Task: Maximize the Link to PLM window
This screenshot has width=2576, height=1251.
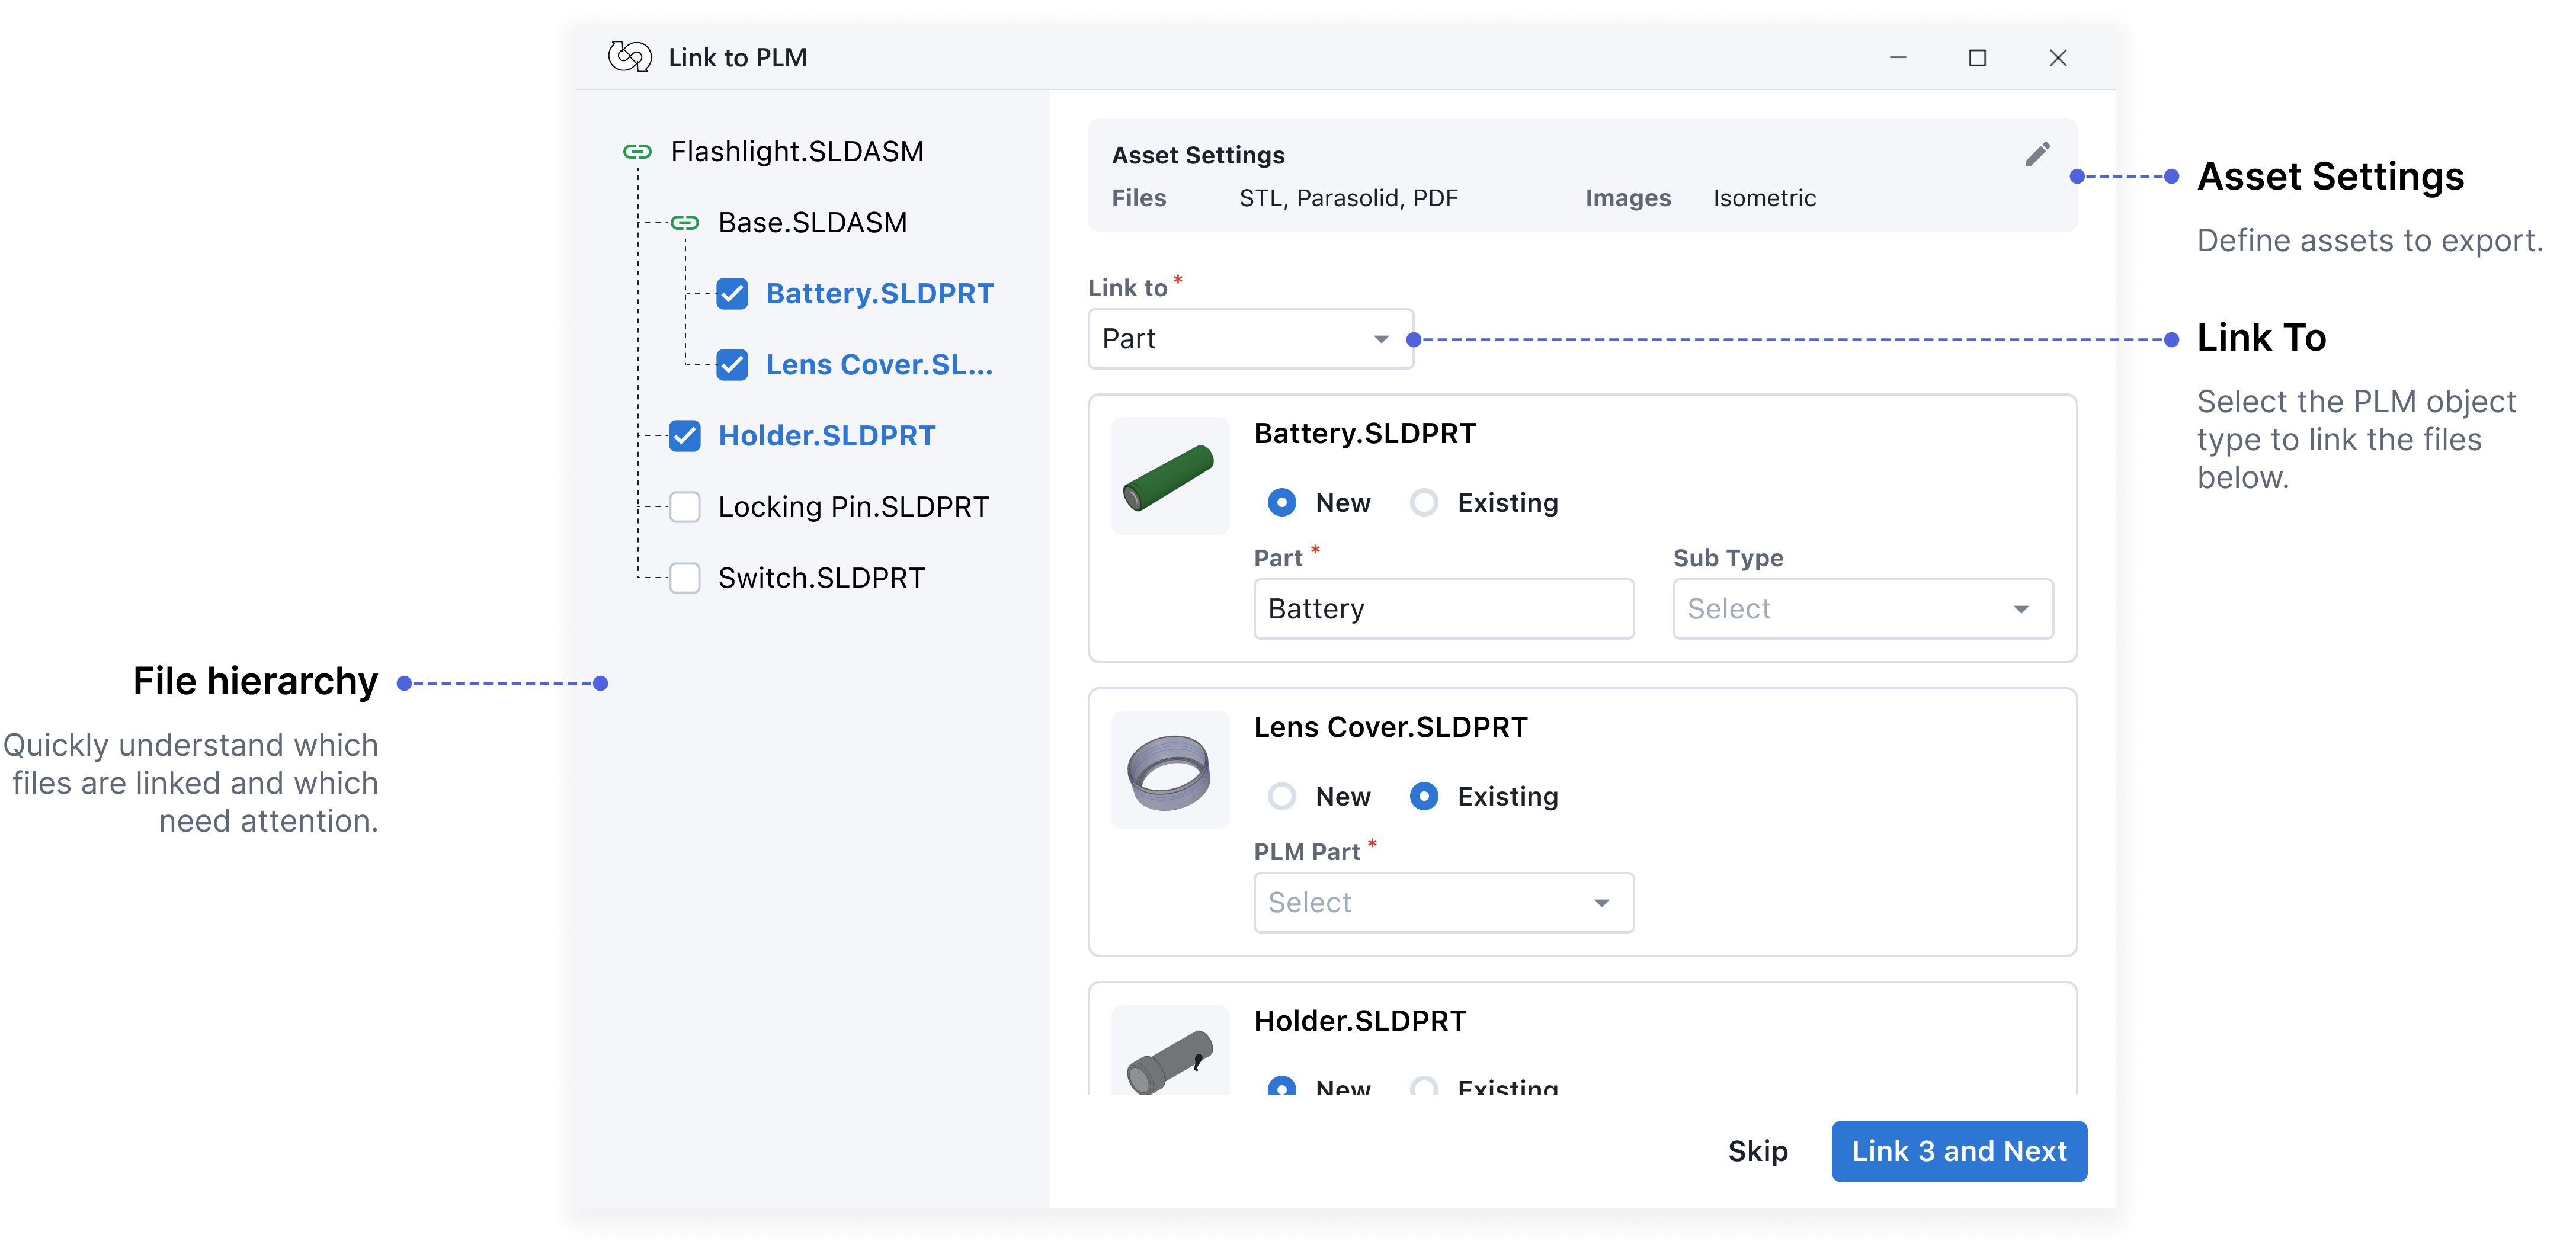Action: click(x=1977, y=58)
